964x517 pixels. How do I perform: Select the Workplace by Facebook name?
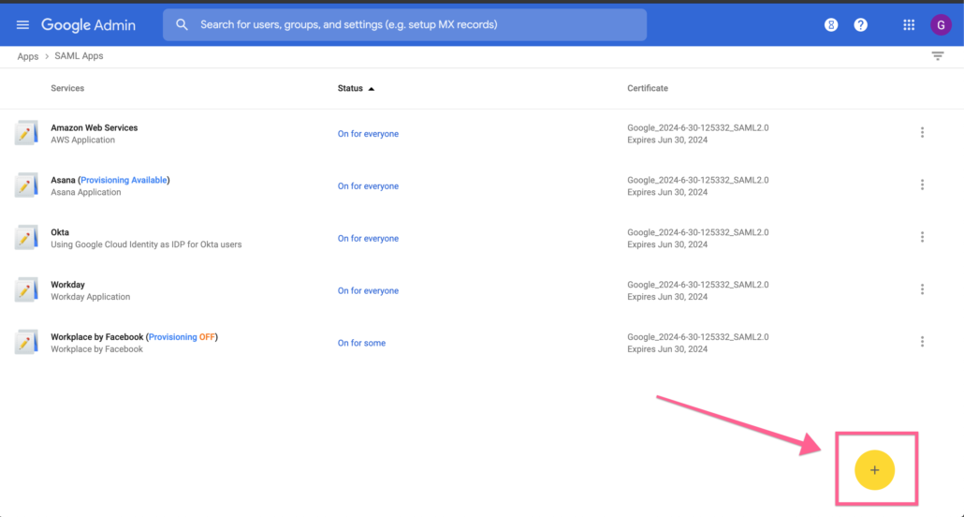click(x=97, y=336)
